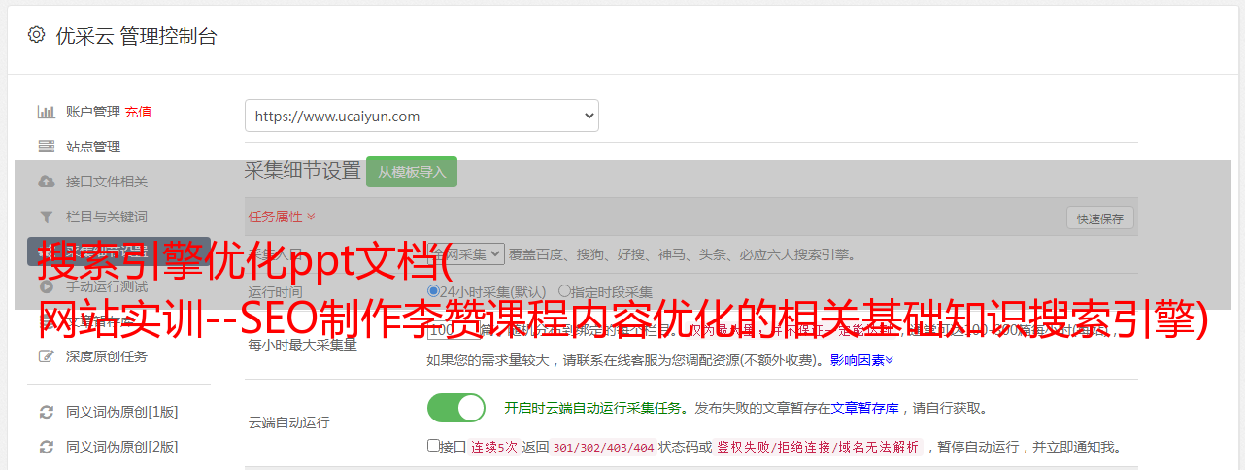The image size is (1245, 470).
Task: Click the refresh icon for 同义词伪原创[1版]
Action: pyautogui.click(x=46, y=412)
